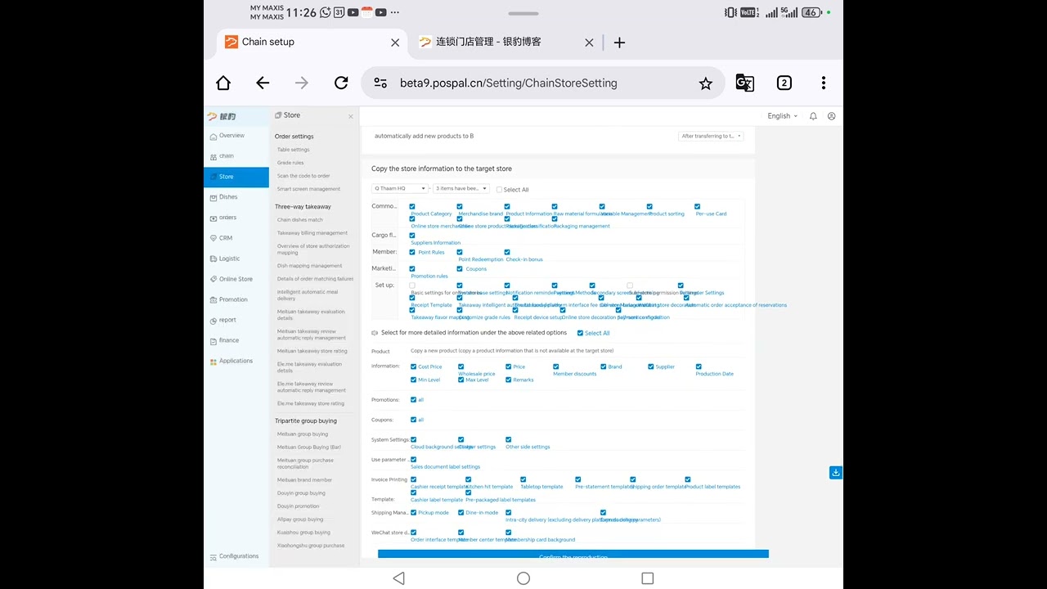Uncheck Per-use Card checkbox
Viewport: 1047px width, 589px height.
click(x=697, y=207)
